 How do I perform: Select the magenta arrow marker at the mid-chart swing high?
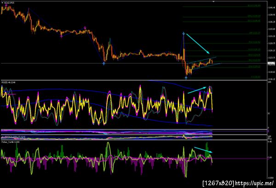(85, 28)
